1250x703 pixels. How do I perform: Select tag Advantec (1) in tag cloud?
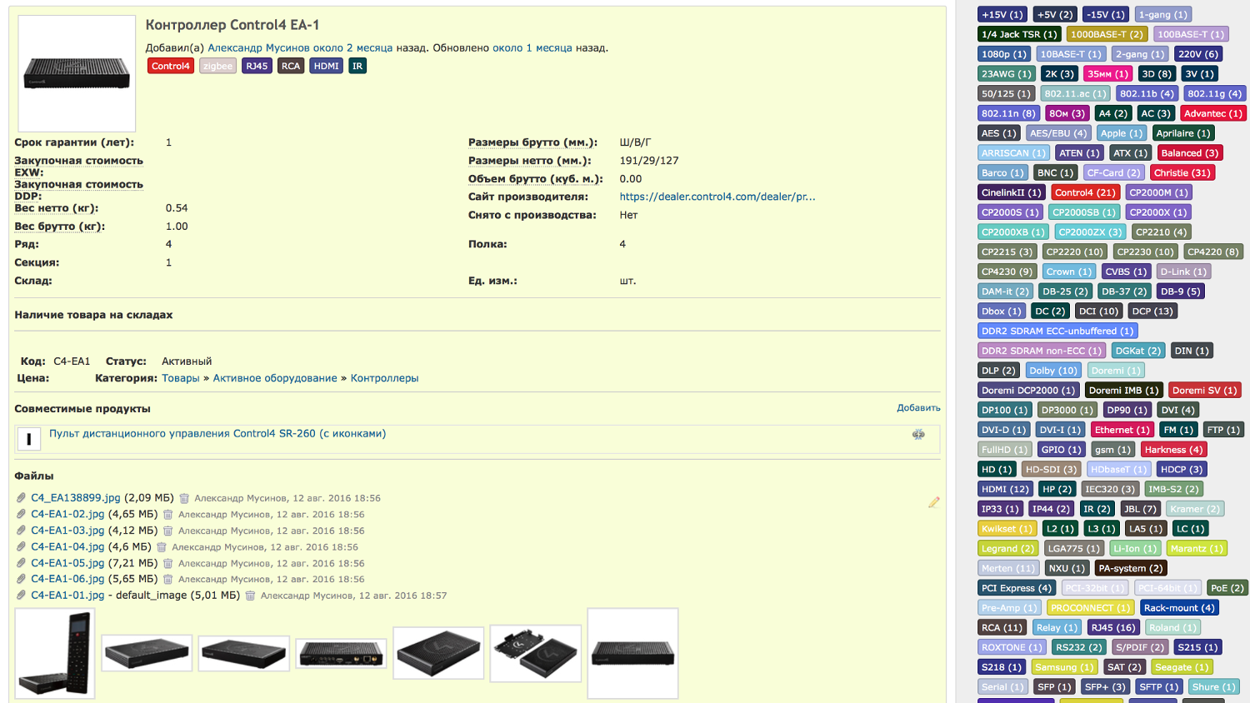click(1212, 113)
